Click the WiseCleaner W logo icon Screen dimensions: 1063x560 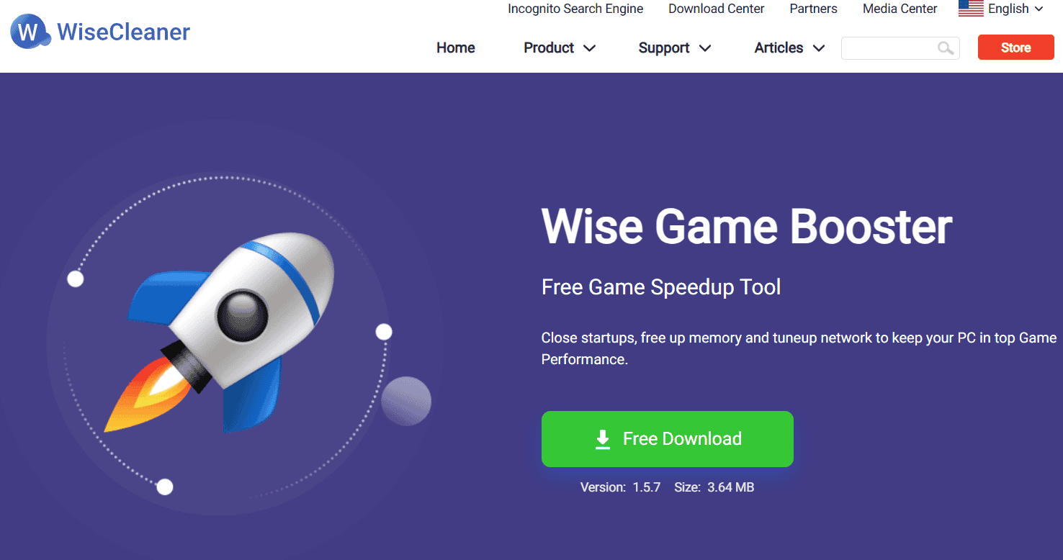pos(30,32)
